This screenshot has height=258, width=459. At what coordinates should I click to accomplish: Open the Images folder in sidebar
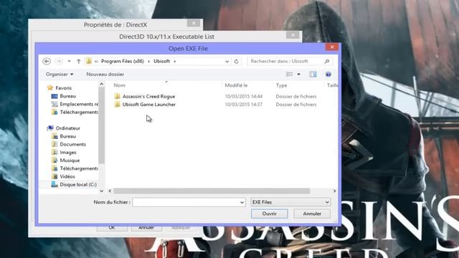click(68, 153)
